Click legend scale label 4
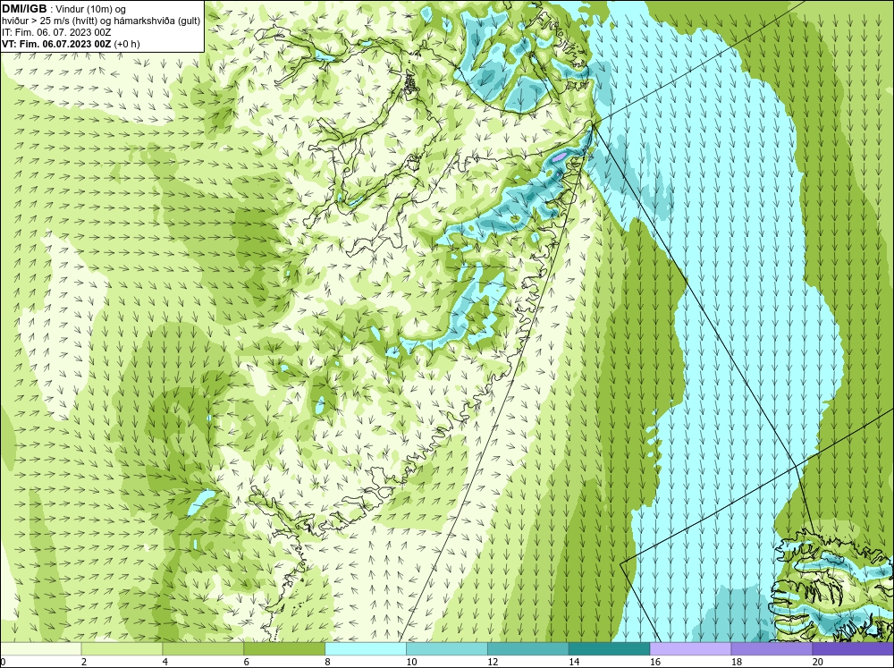Screen dimensions: 894x668 [165, 662]
